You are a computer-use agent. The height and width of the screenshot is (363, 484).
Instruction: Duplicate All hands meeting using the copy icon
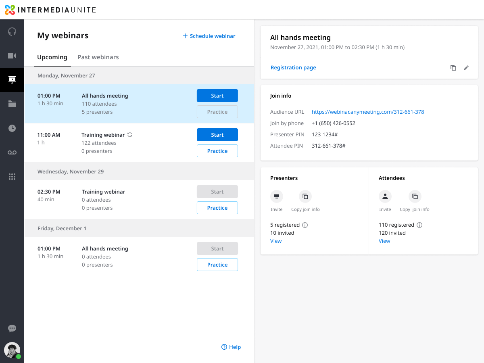tap(453, 68)
